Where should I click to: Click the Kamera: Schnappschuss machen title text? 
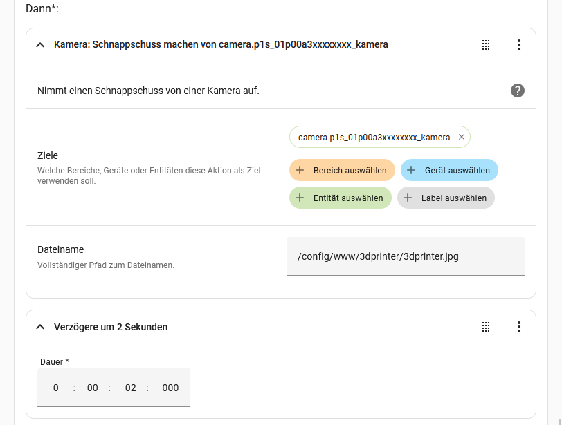pyautogui.click(x=221, y=44)
